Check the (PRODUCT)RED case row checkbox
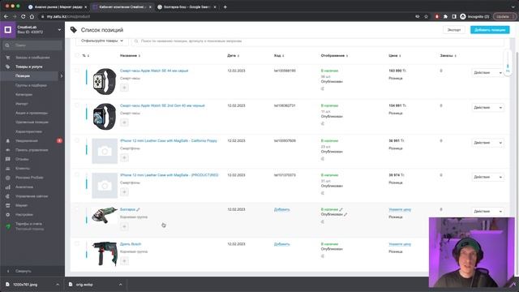This screenshot has width=519, height=292. click(77, 175)
